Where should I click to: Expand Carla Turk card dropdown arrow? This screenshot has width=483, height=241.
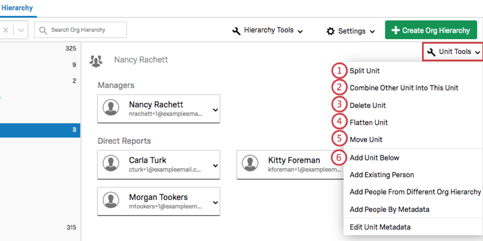coord(215,165)
